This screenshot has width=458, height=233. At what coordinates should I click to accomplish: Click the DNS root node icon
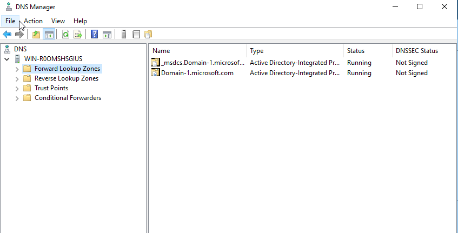(x=7, y=49)
